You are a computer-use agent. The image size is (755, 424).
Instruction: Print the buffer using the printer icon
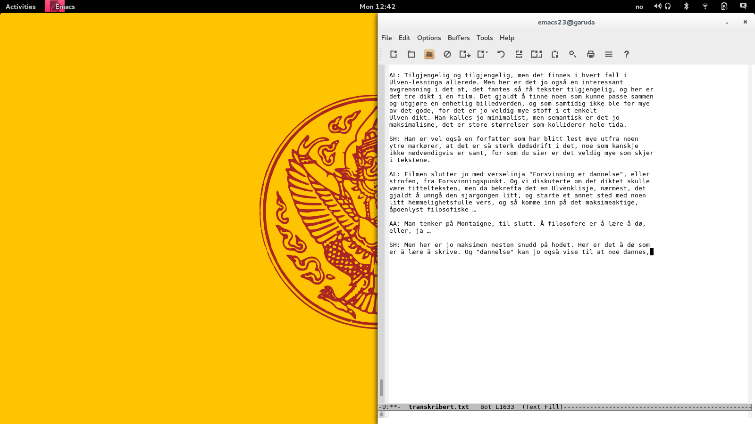[x=591, y=54]
